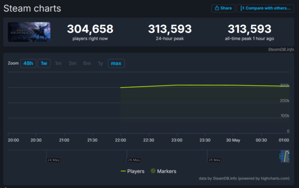
Task: Select the 1w zoom range
Action: coord(44,63)
